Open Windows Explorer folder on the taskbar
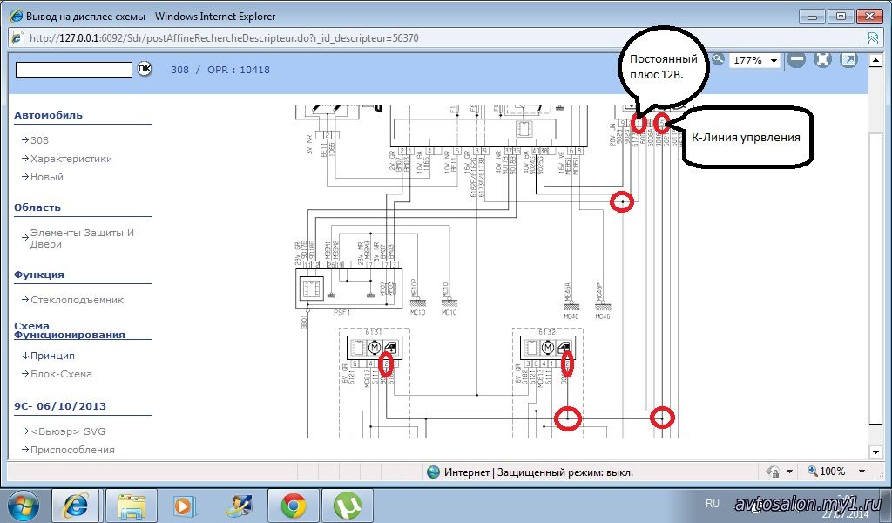 (x=132, y=506)
